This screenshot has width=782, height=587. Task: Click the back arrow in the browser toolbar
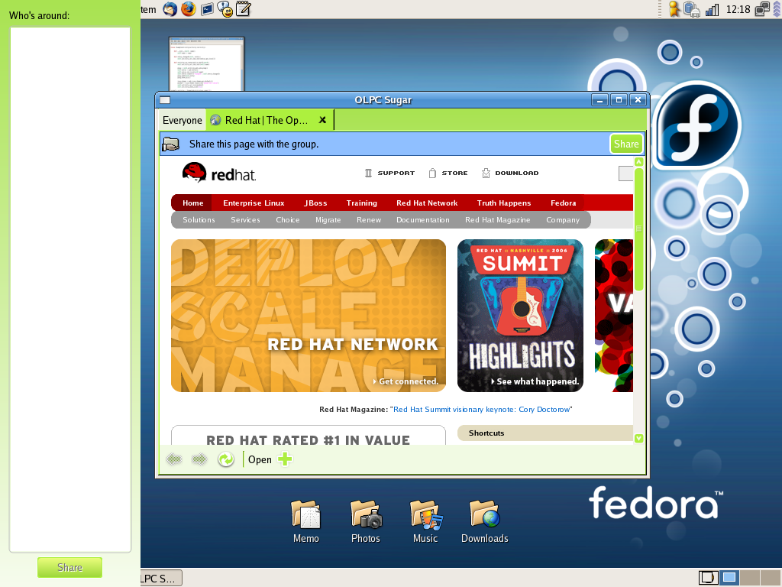(174, 459)
